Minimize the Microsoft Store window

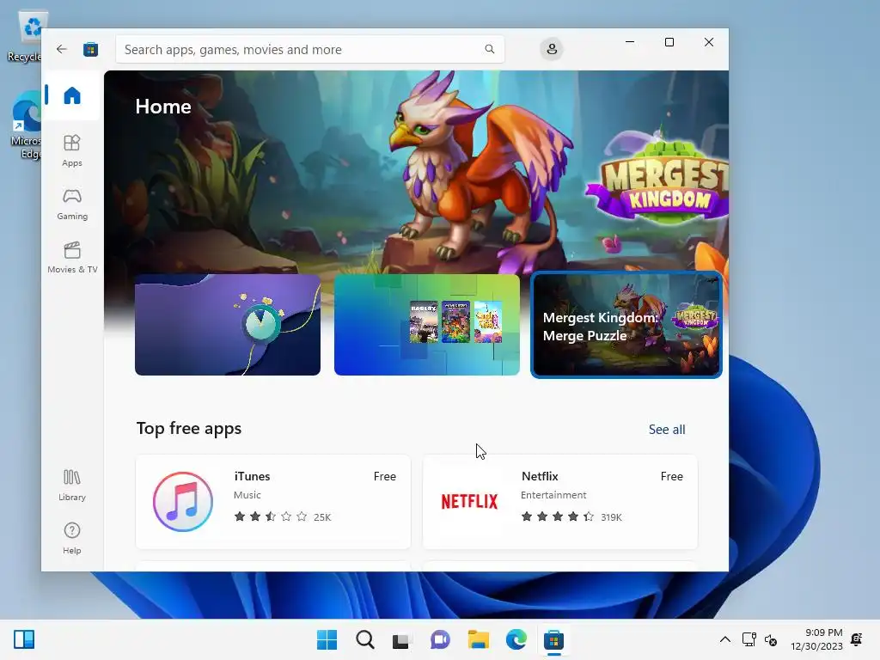pyautogui.click(x=630, y=42)
